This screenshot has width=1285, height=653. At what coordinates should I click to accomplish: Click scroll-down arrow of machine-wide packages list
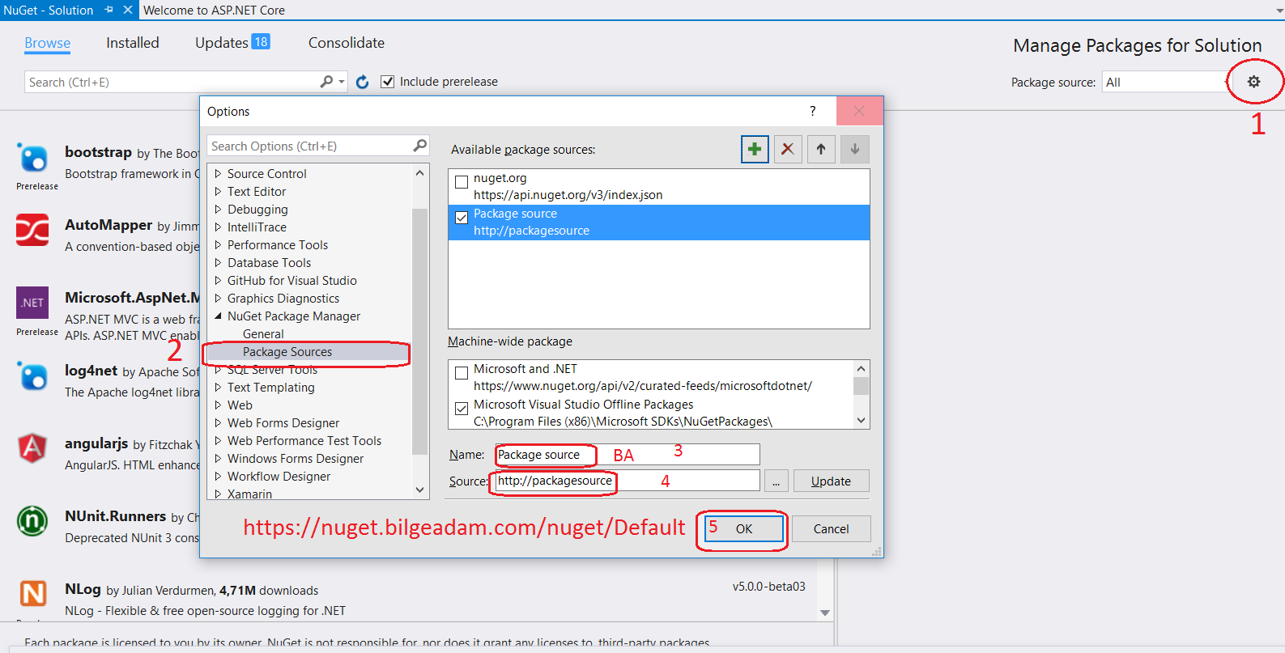tap(862, 421)
